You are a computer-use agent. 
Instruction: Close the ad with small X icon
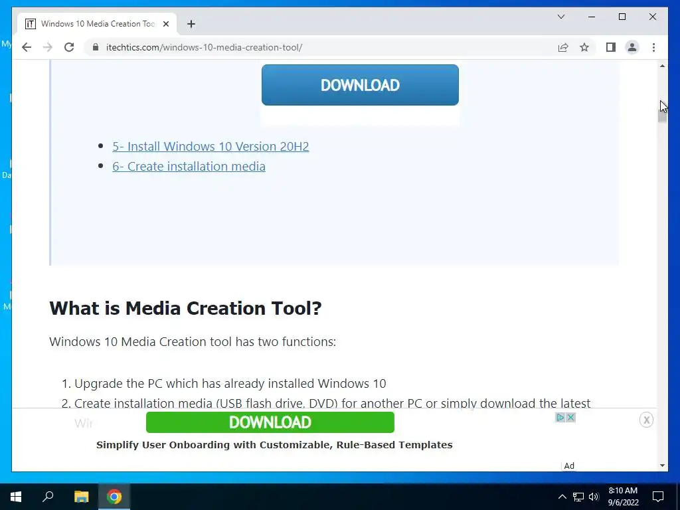tap(570, 418)
